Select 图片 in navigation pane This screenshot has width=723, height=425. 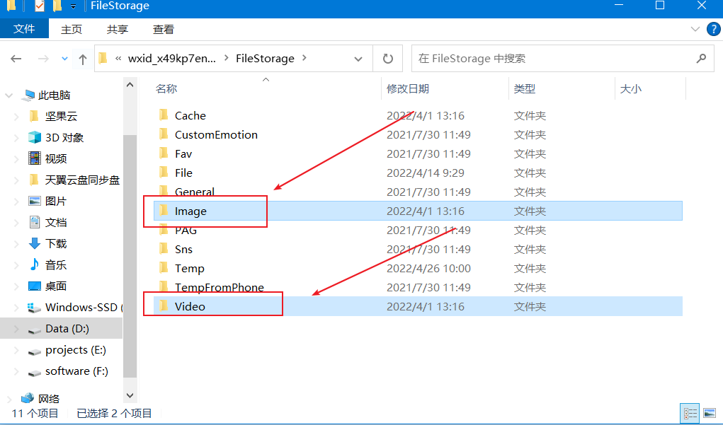56,201
